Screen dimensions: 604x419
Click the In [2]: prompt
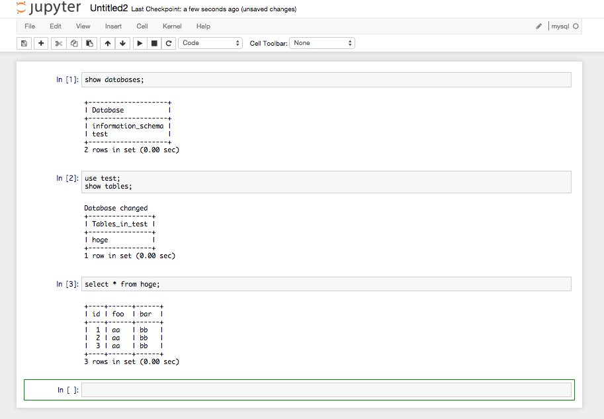point(67,178)
